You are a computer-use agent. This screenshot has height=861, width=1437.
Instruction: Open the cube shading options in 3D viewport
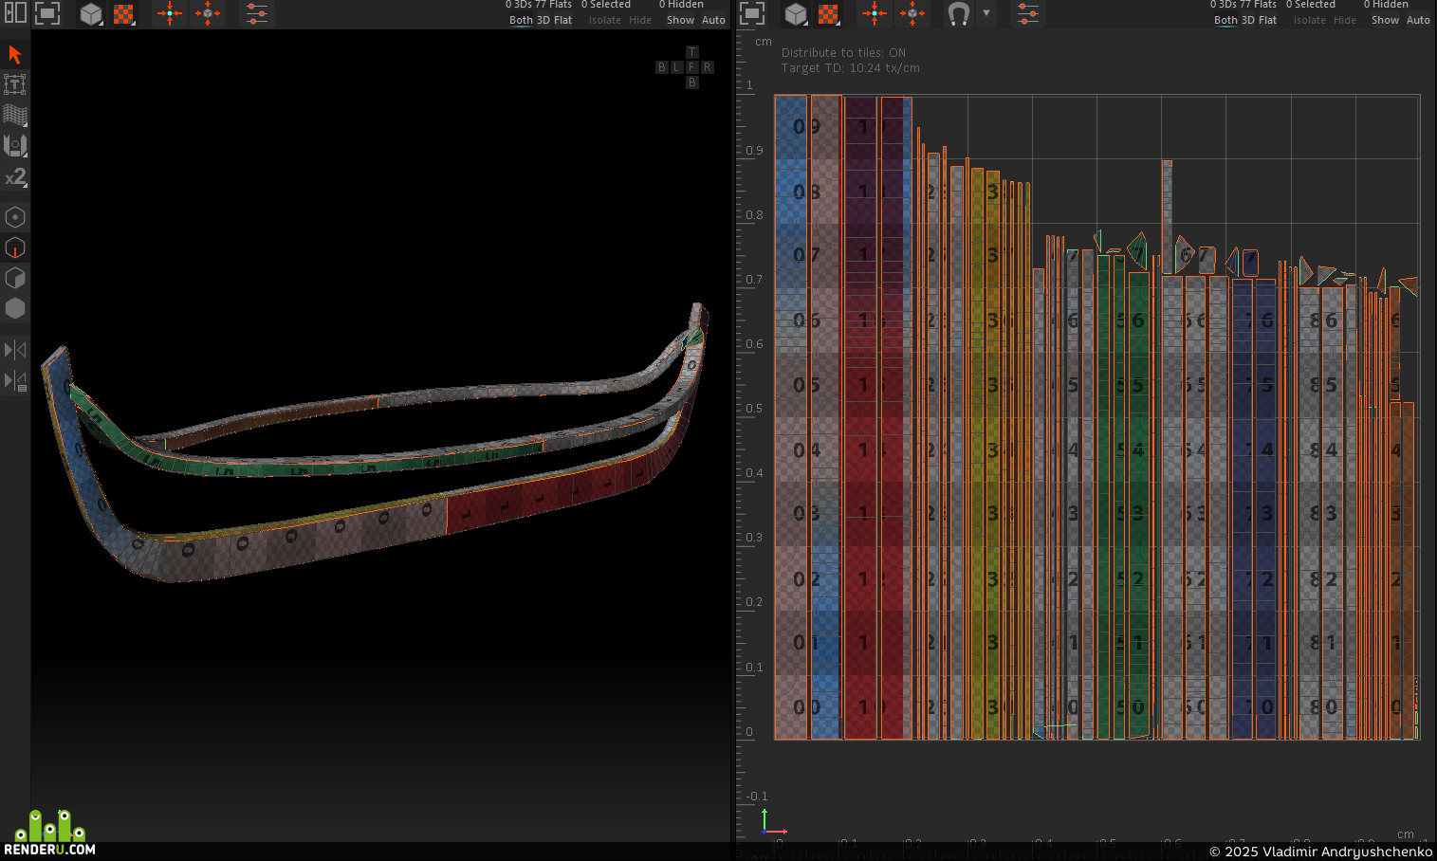click(91, 13)
